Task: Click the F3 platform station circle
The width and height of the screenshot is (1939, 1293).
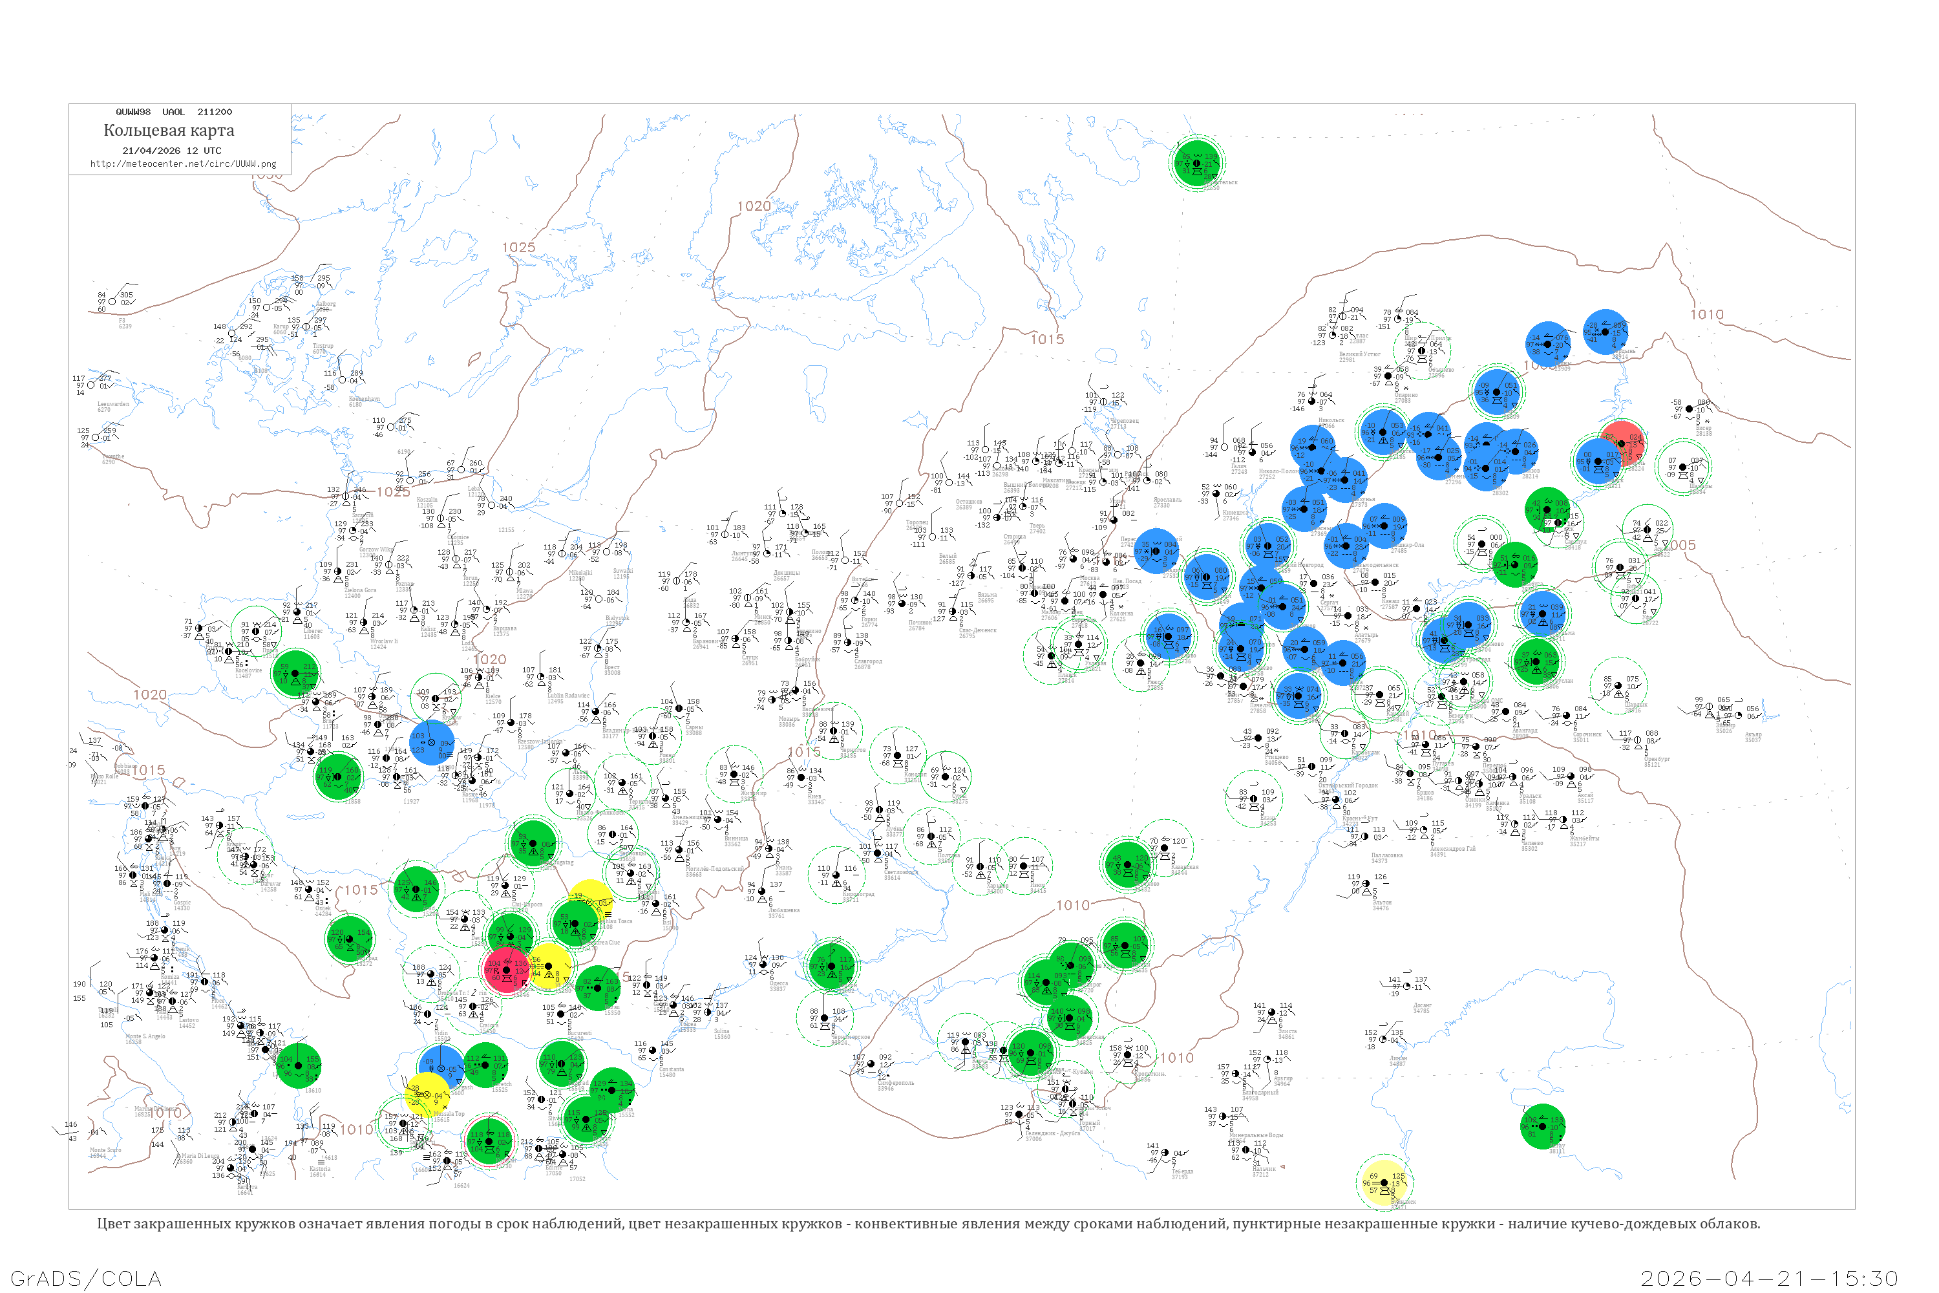Action: point(113,302)
